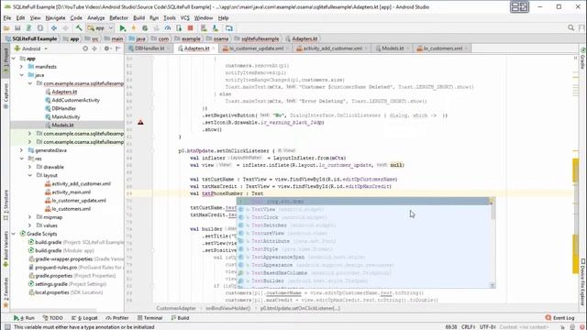The image size is (587, 330).
Task: Click the Back navigation arrow
Action: 54,28
